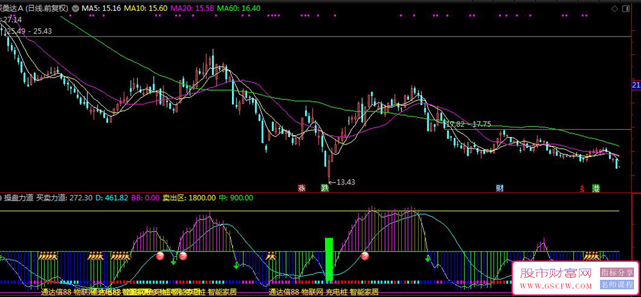Viewport: 641px width, 297px height.
Task: Open the 名师课程 button
Action: click(x=617, y=284)
